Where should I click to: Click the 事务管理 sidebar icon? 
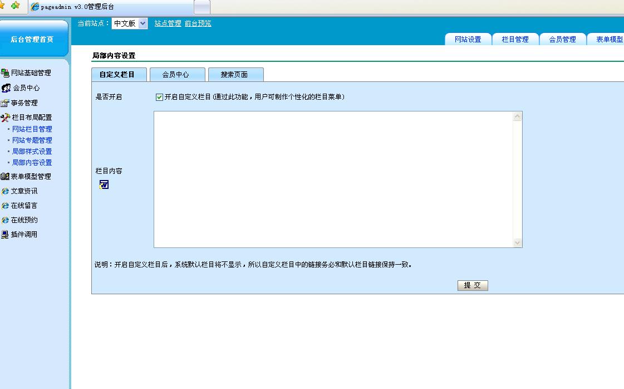5,103
